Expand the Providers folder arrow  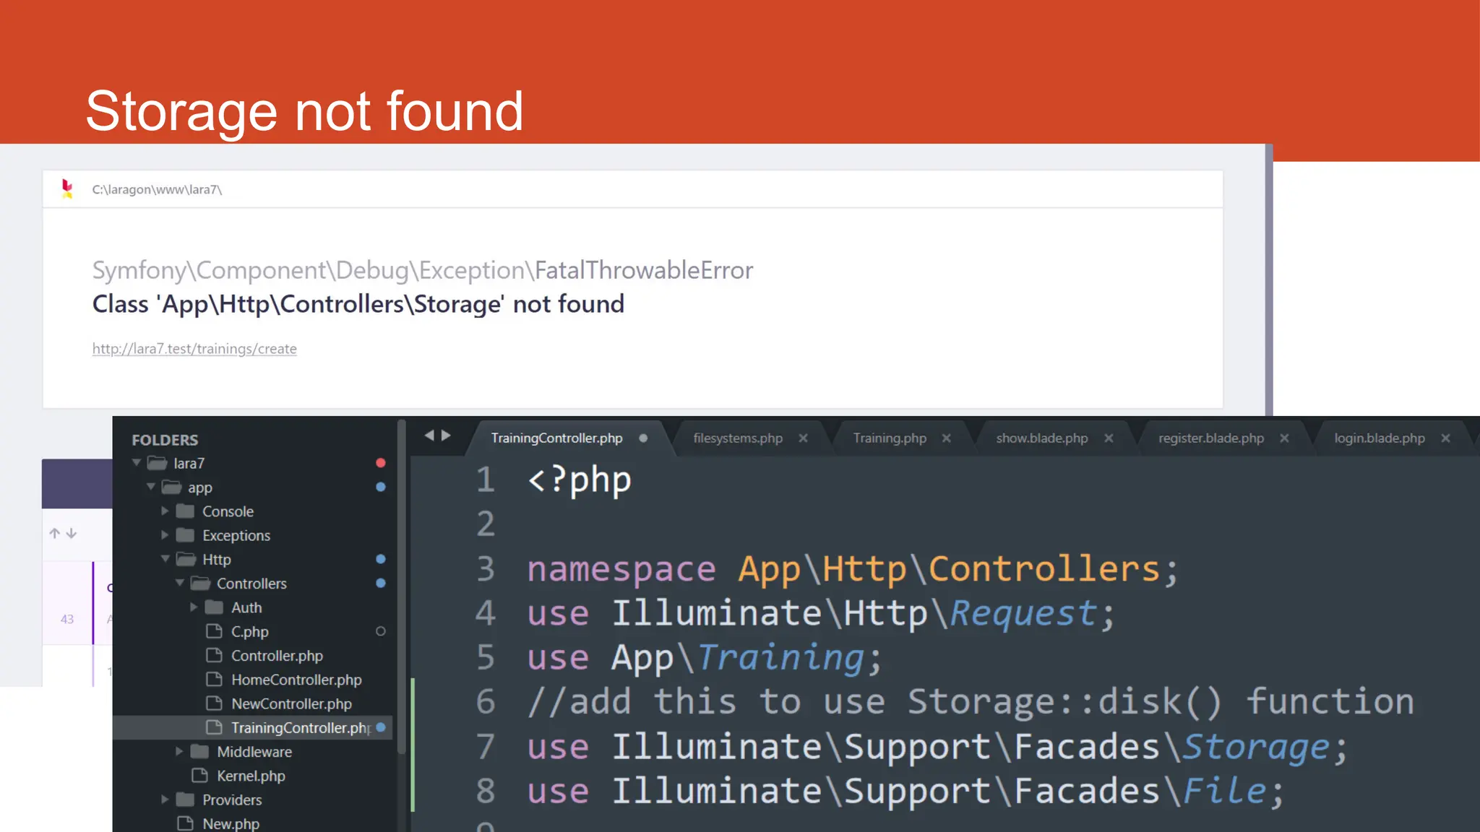[x=165, y=799]
